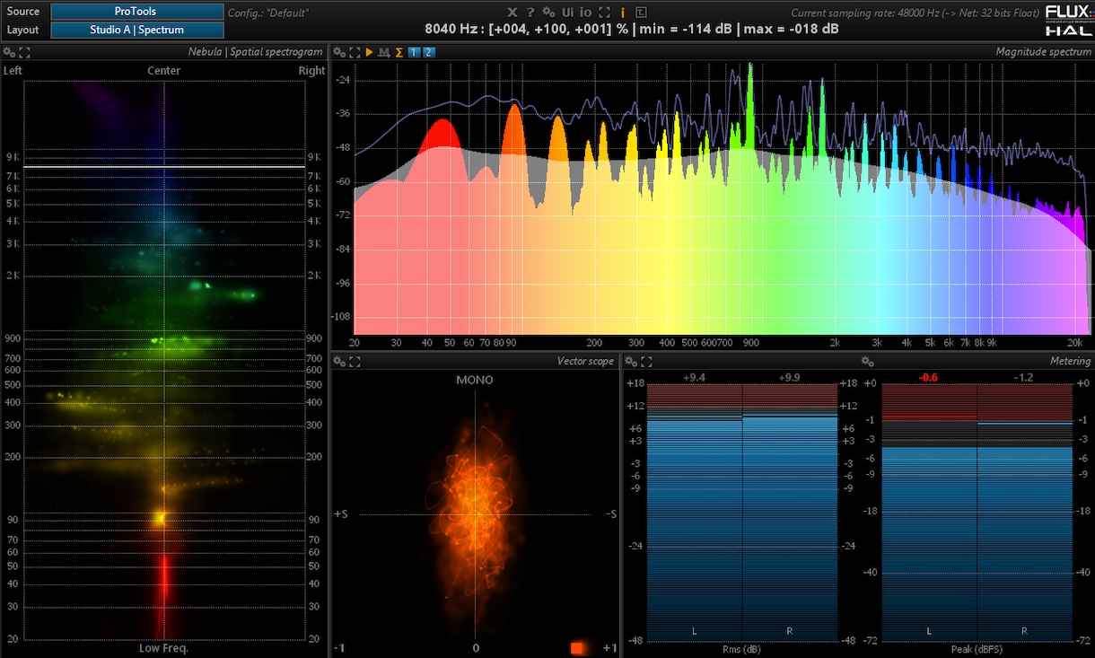Click the Peak metering settings gears
The image size is (1095, 658).
click(x=867, y=361)
